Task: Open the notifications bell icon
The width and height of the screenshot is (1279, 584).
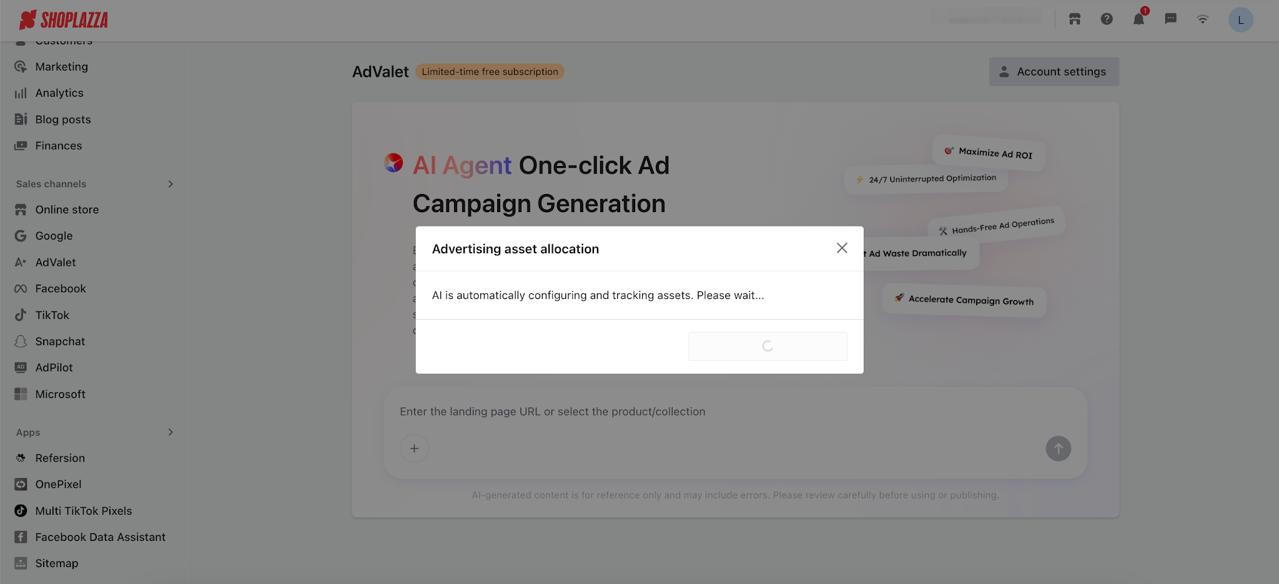Action: click(1138, 19)
